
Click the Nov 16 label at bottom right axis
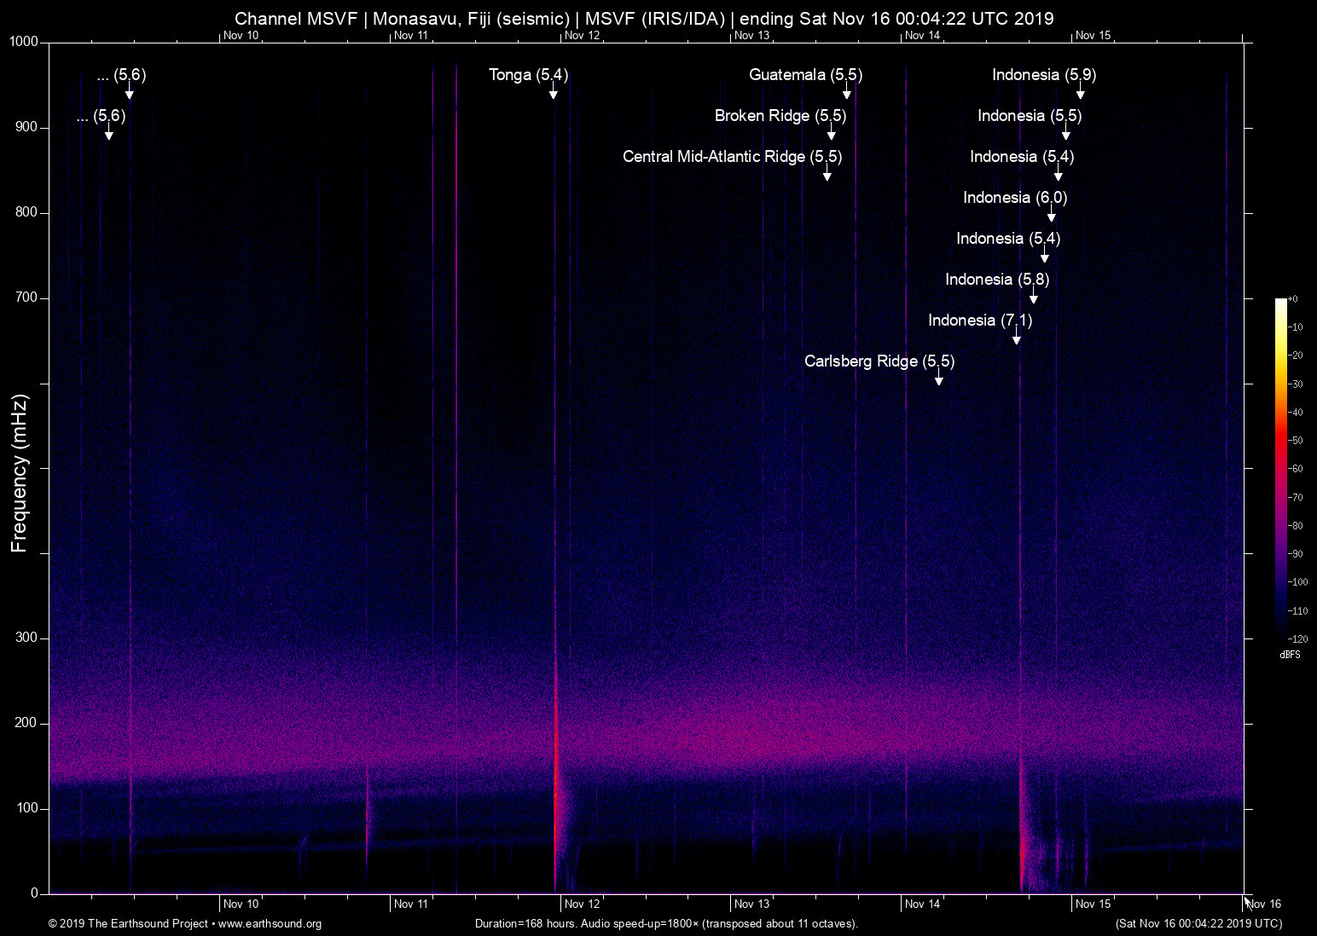point(1262,904)
